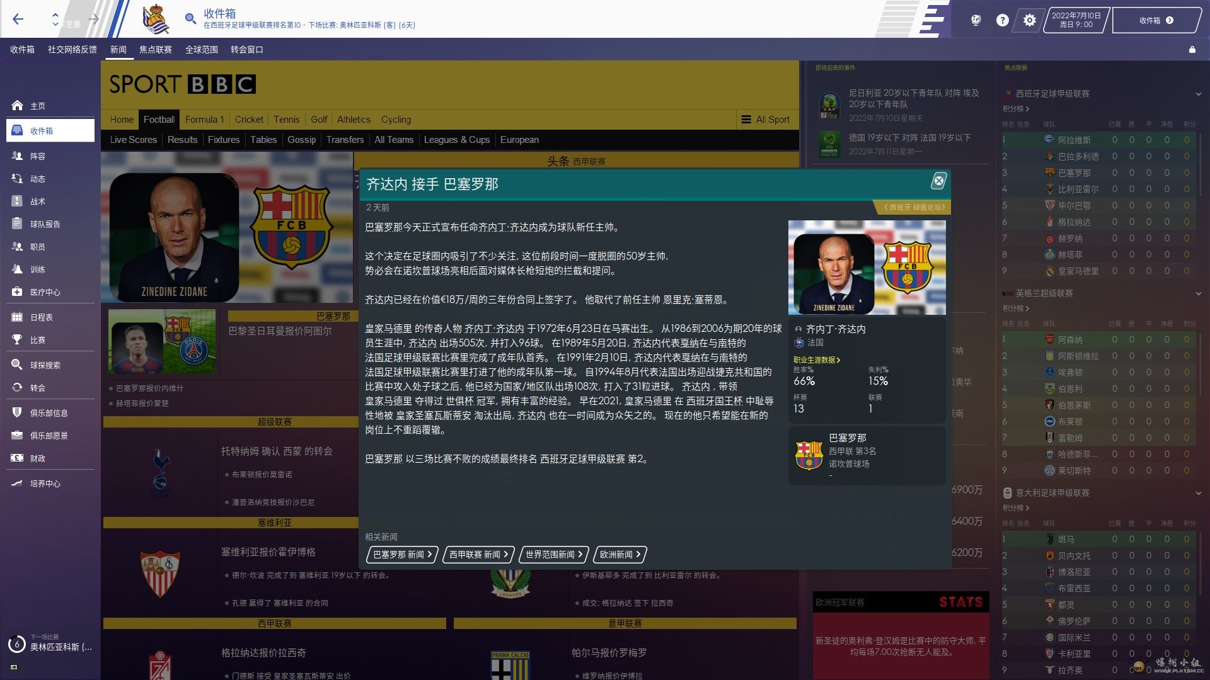Select Transfers in BBC submenu

click(x=345, y=140)
